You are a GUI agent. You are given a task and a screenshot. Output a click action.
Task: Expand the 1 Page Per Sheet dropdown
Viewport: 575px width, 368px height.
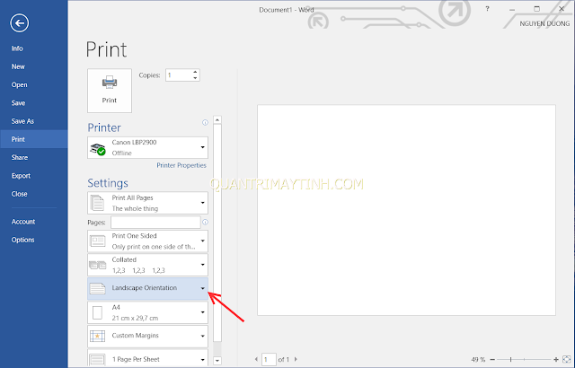[147, 358]
